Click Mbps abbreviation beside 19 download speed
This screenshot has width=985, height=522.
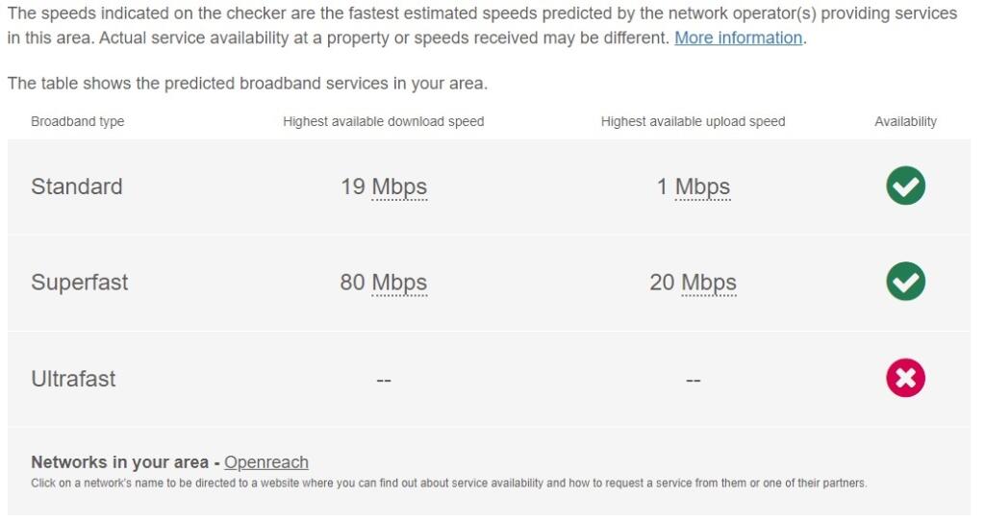(x=399, y=187)
